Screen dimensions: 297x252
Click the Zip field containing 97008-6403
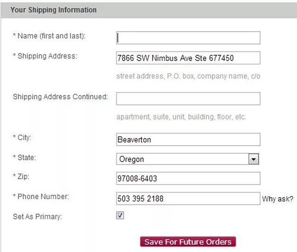(x=188, y=178)
